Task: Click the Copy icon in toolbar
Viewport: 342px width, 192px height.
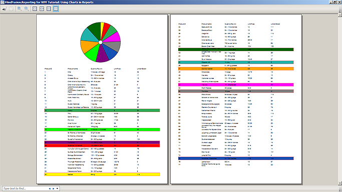Action: 11,8
